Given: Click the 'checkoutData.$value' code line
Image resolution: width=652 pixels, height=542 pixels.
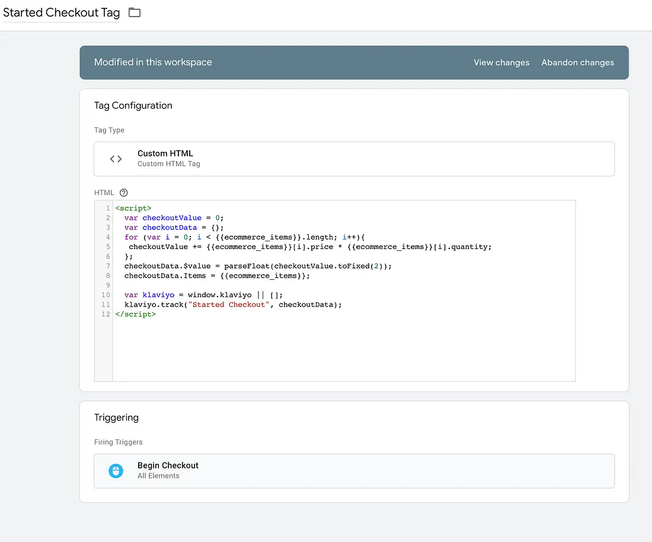Looking at the screenshot, I should point(258,266).
